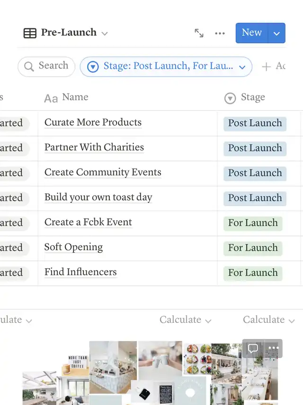The width and height of the screenshot is (303, 405).
Task: Open full page with expand arrows icon
Action: 199,33
